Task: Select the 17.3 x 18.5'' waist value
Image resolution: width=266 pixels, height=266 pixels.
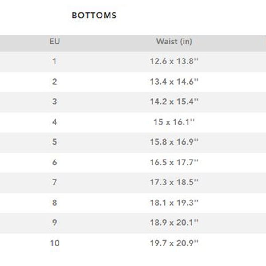Action: pyautogui.click(x=174, y=182)
